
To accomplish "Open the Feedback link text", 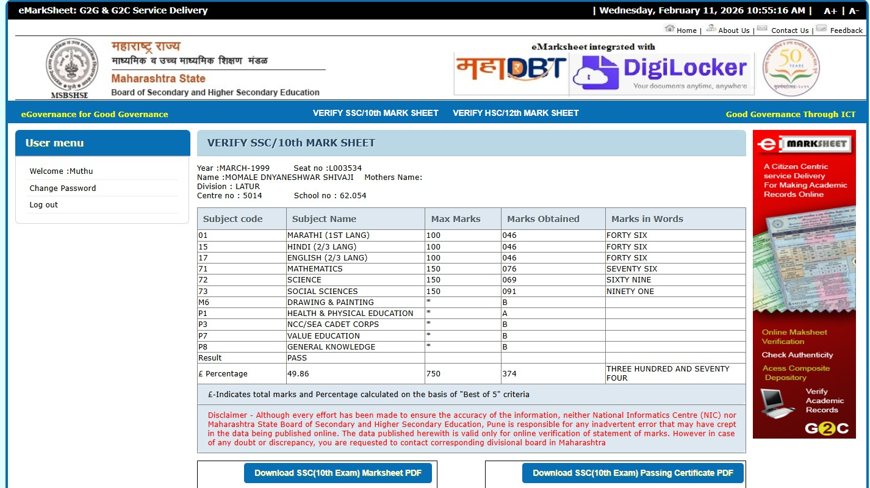I will (x=846, y=30).
